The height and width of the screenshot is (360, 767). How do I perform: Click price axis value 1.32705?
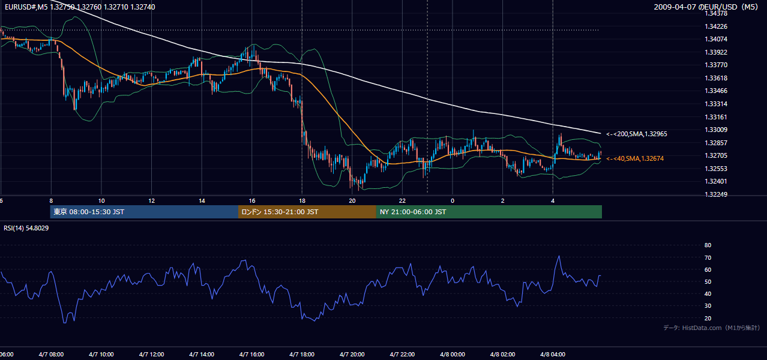716,155
